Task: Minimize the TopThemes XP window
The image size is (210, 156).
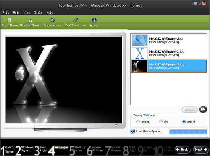Action: pos(195,3)
